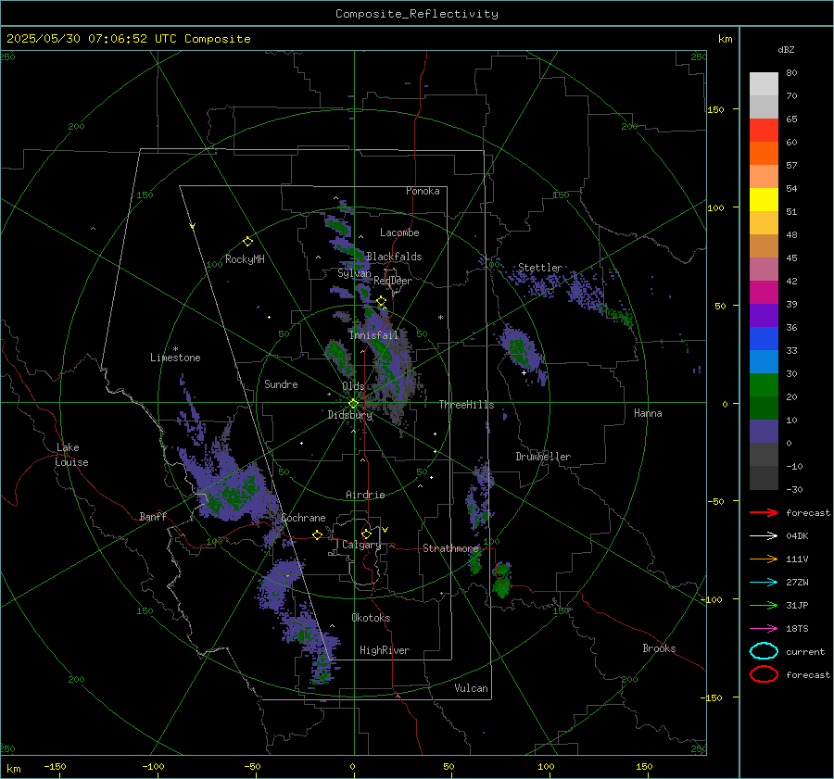Click the Composite_Reflectivity title
The width and height of the screenshot is (834, 779).
coord(417,14)
